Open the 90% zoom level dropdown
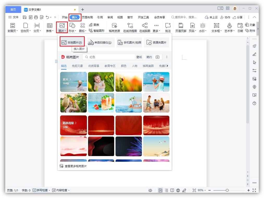264x198 pixels. pyautogui.click(x=201, y=190)
